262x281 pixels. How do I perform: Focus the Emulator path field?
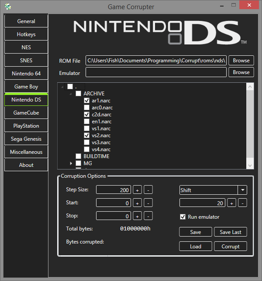(x=156, y=72)
